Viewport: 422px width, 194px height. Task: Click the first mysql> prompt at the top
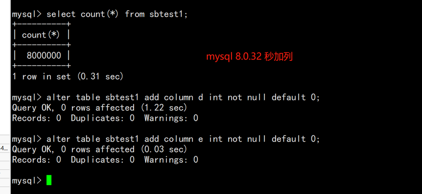[x=27, y=14]
